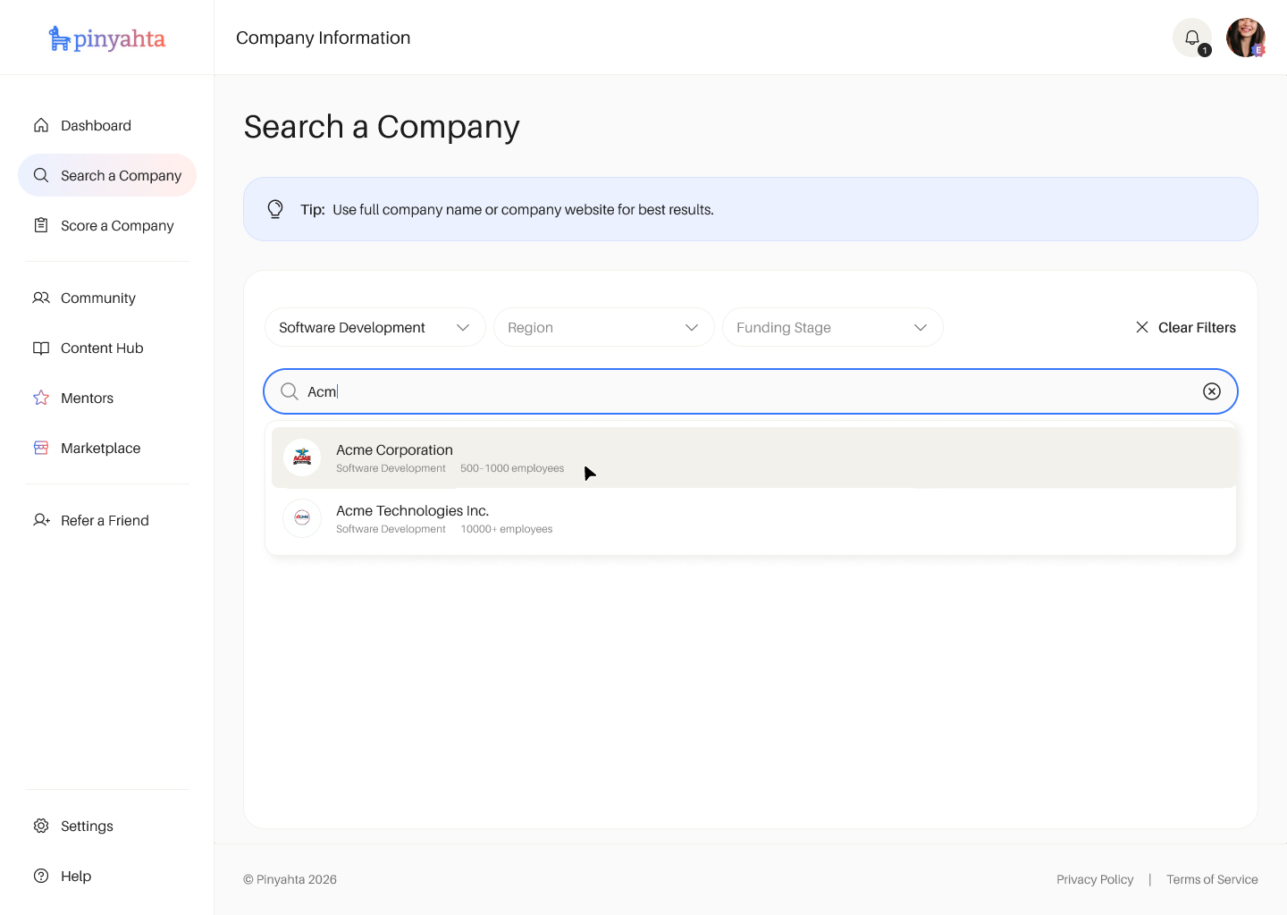The width and height of the screenshot is (1287, 915).
Task: Open the Dashboard via its home icon
Action: tap(41, 125)
